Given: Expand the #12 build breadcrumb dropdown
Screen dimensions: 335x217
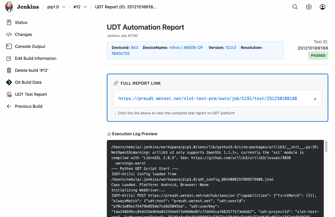Looking at the screenshot, I should (x=85, y=7).
